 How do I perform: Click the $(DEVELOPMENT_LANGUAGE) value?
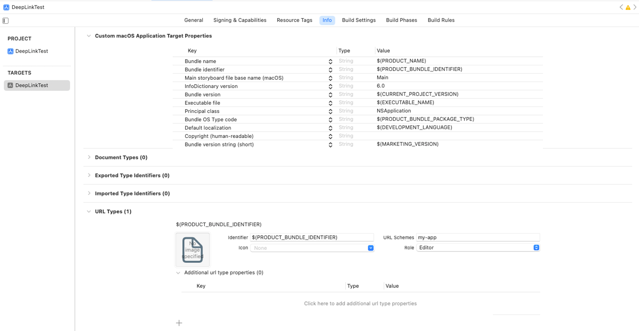pyautogui.click(x=414, y=127)
